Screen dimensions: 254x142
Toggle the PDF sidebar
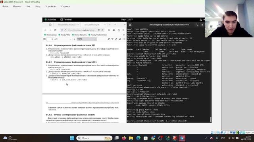pos(44,39)
